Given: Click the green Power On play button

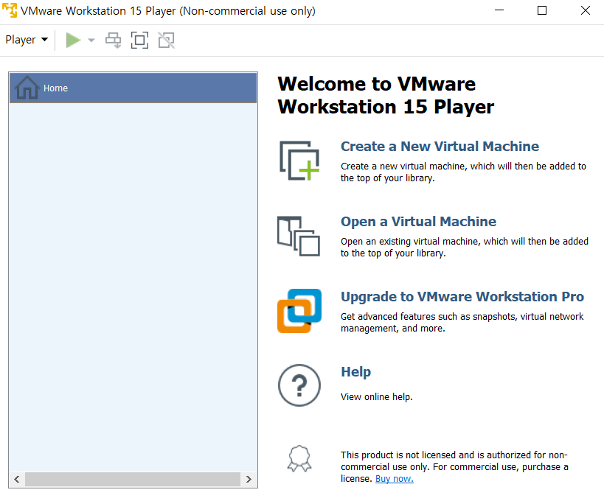Looking at the screenshot, I should coord(73,40).
